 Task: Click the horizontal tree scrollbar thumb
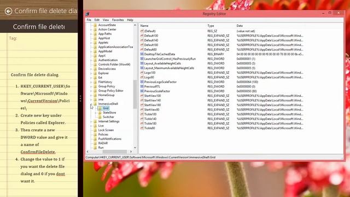[114, 152]
